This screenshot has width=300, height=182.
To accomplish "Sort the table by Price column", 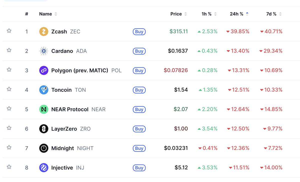I will coord(178,14).
